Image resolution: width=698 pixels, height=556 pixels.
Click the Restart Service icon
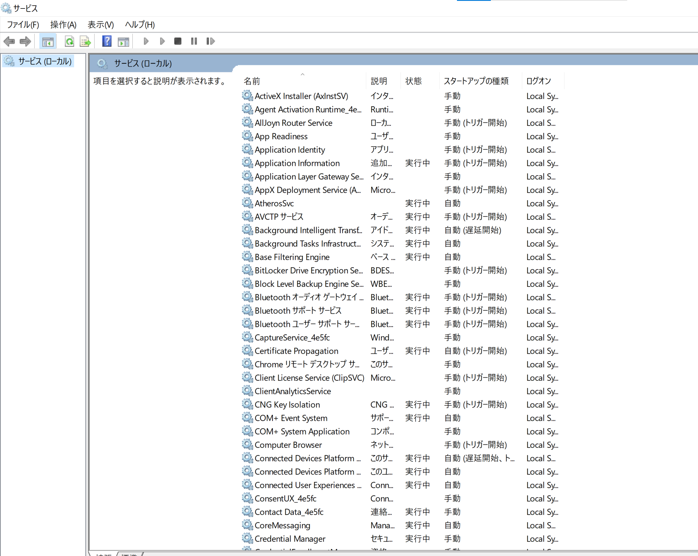(x=211, y=42)
